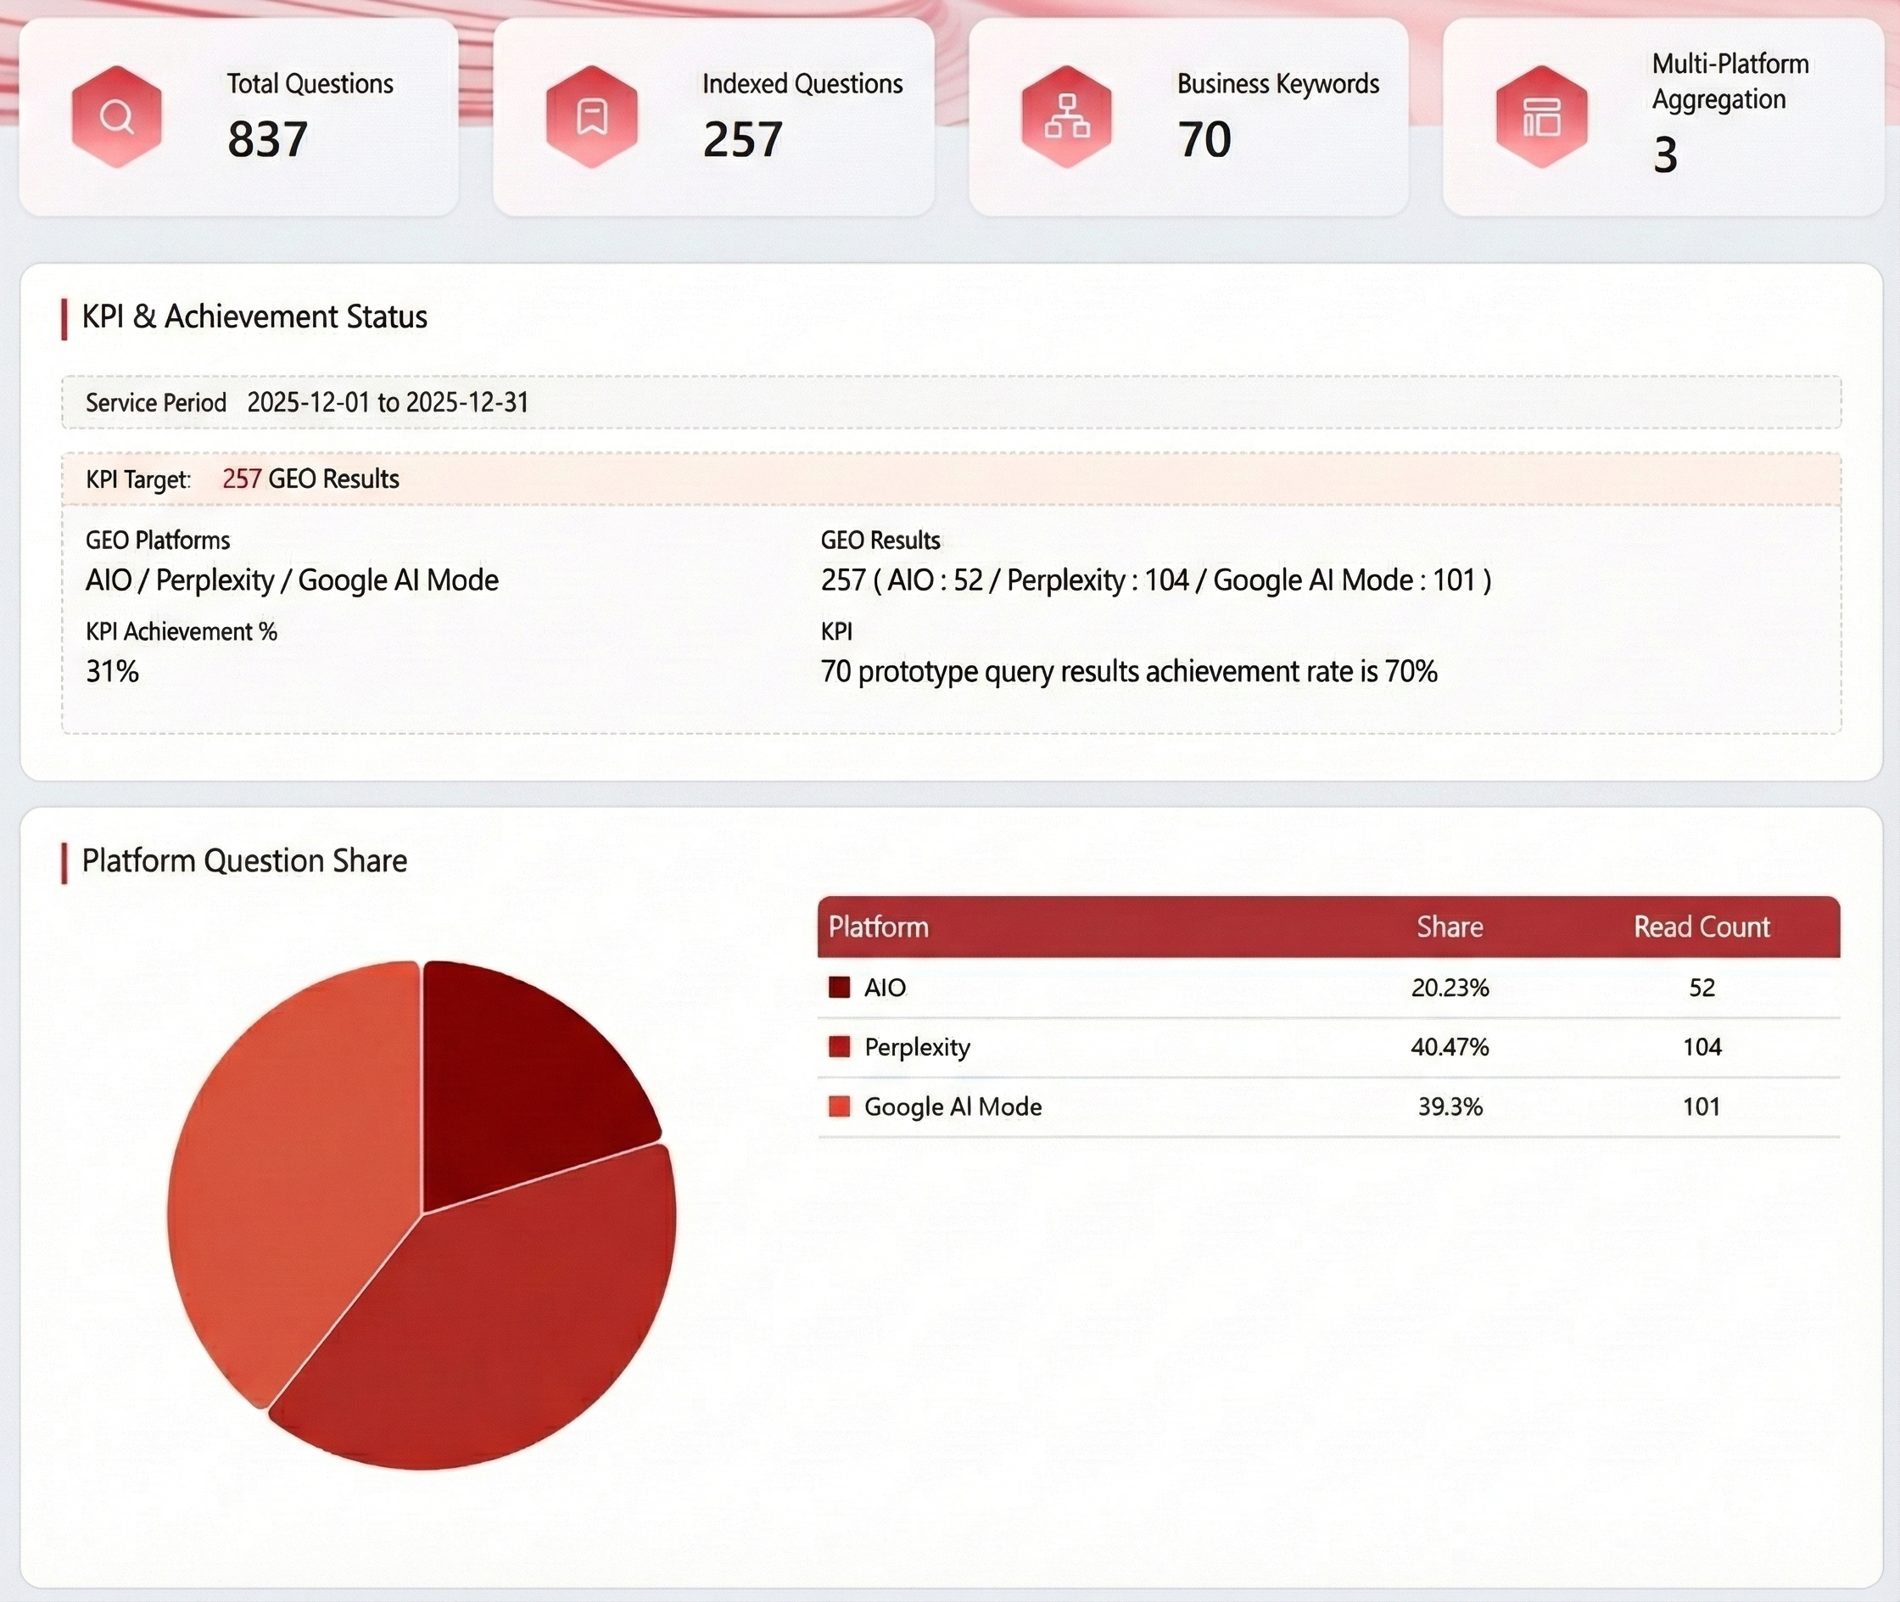Click the Multi-Platform Aggregation layout hexagon icon
This screenshot has height=1602, width=1900.
coord(1541,116)
